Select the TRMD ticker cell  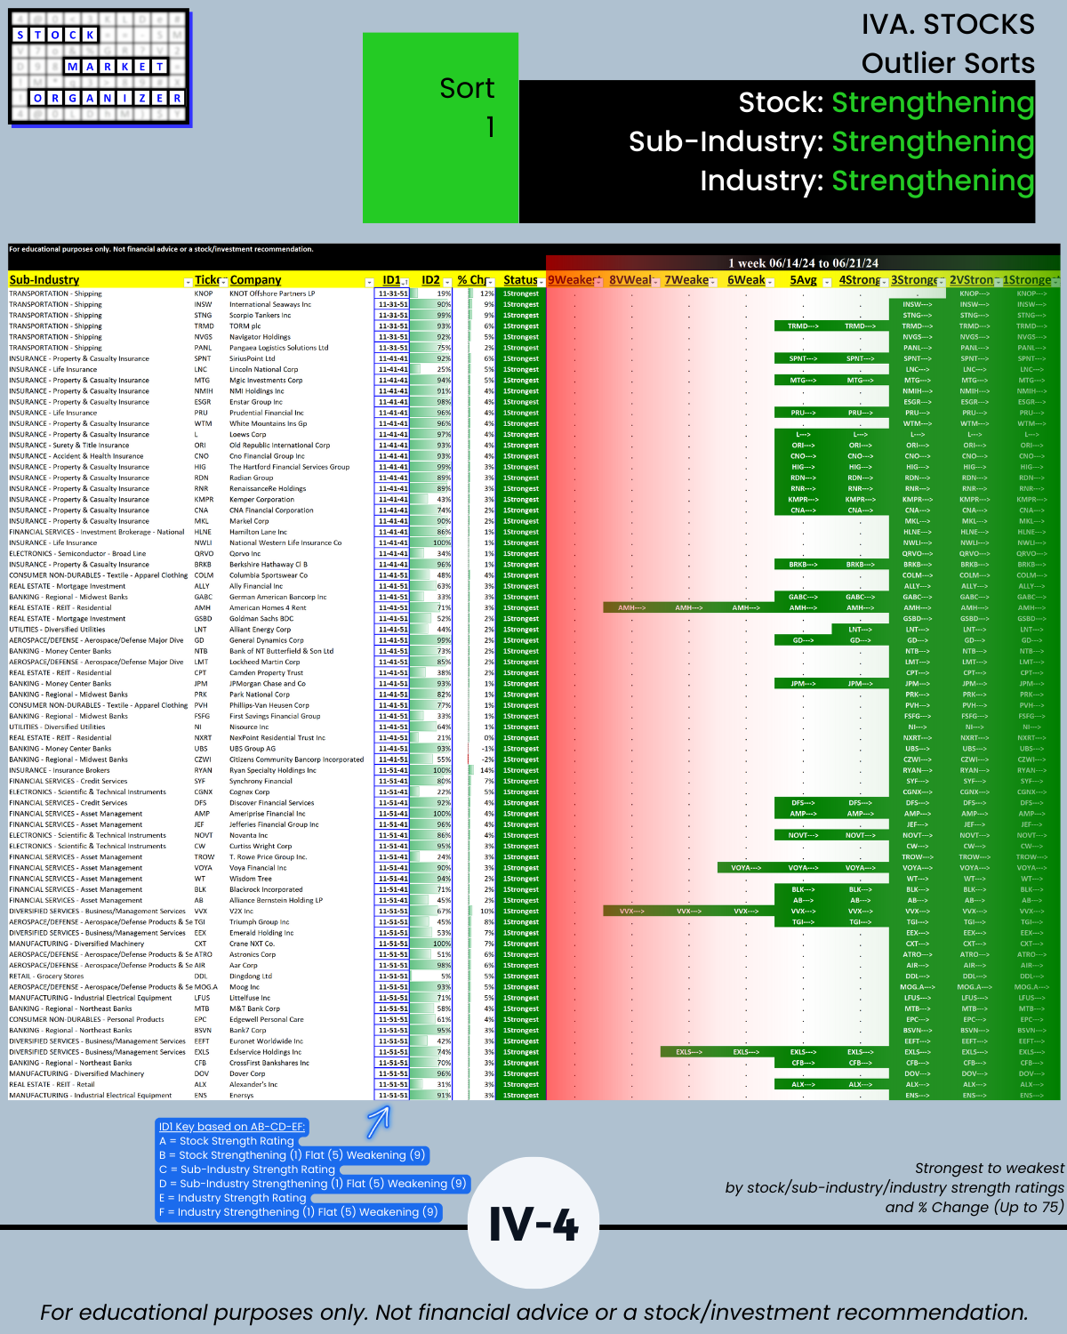(210, 326)
